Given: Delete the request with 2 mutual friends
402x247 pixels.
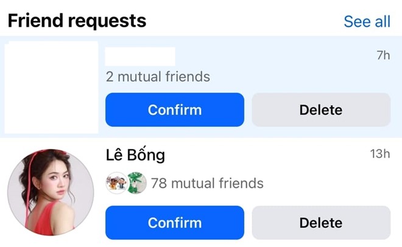Looking at the screenshot, I should (321, 110).
